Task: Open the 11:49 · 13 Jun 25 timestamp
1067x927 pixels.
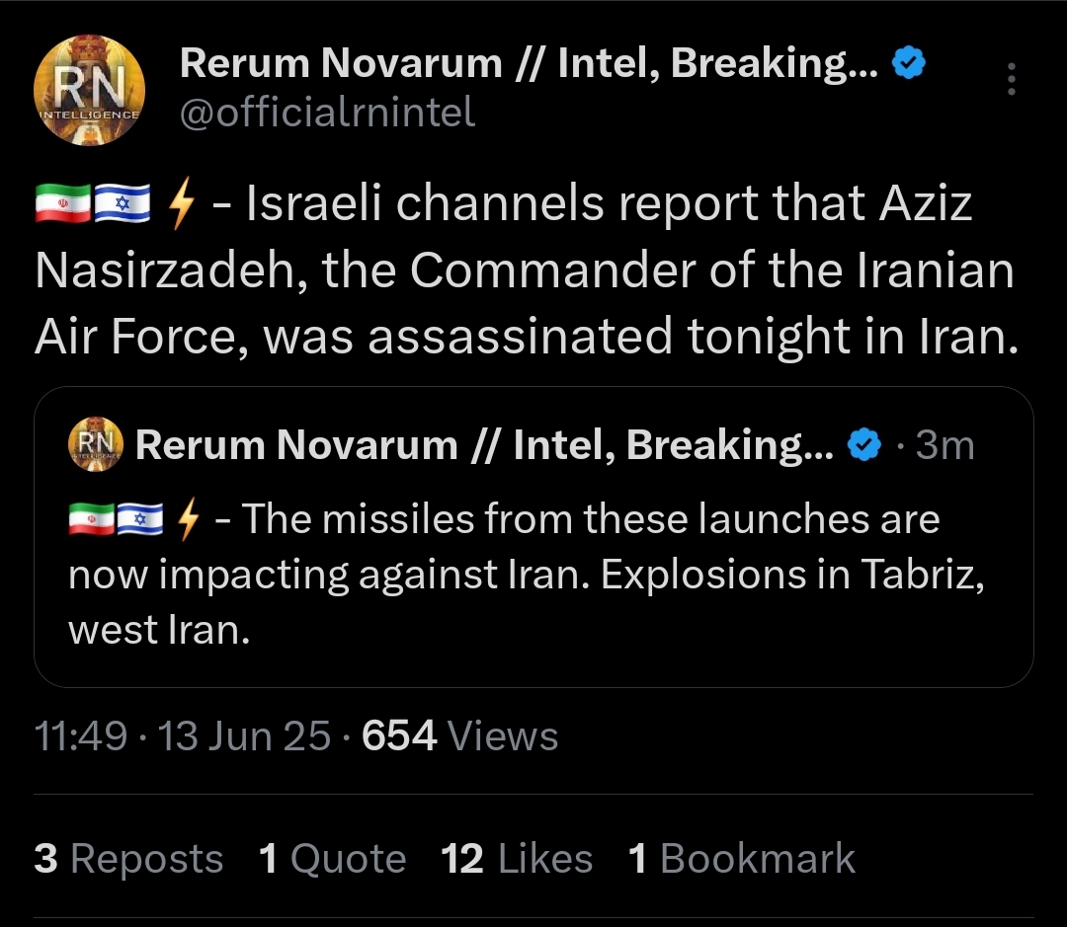Action: (183, 735)
